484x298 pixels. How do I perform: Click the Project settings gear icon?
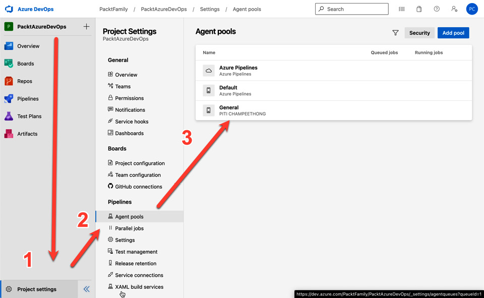[9, 289]
